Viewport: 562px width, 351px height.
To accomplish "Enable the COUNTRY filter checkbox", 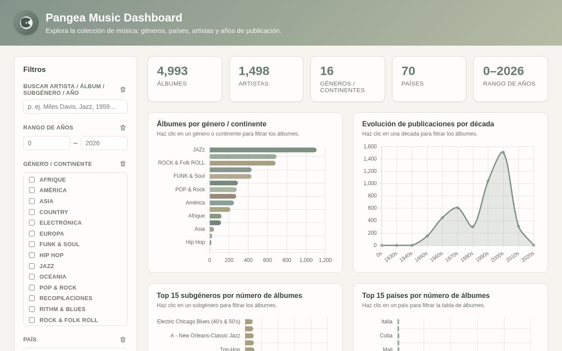I will click(x=32, y=212).
